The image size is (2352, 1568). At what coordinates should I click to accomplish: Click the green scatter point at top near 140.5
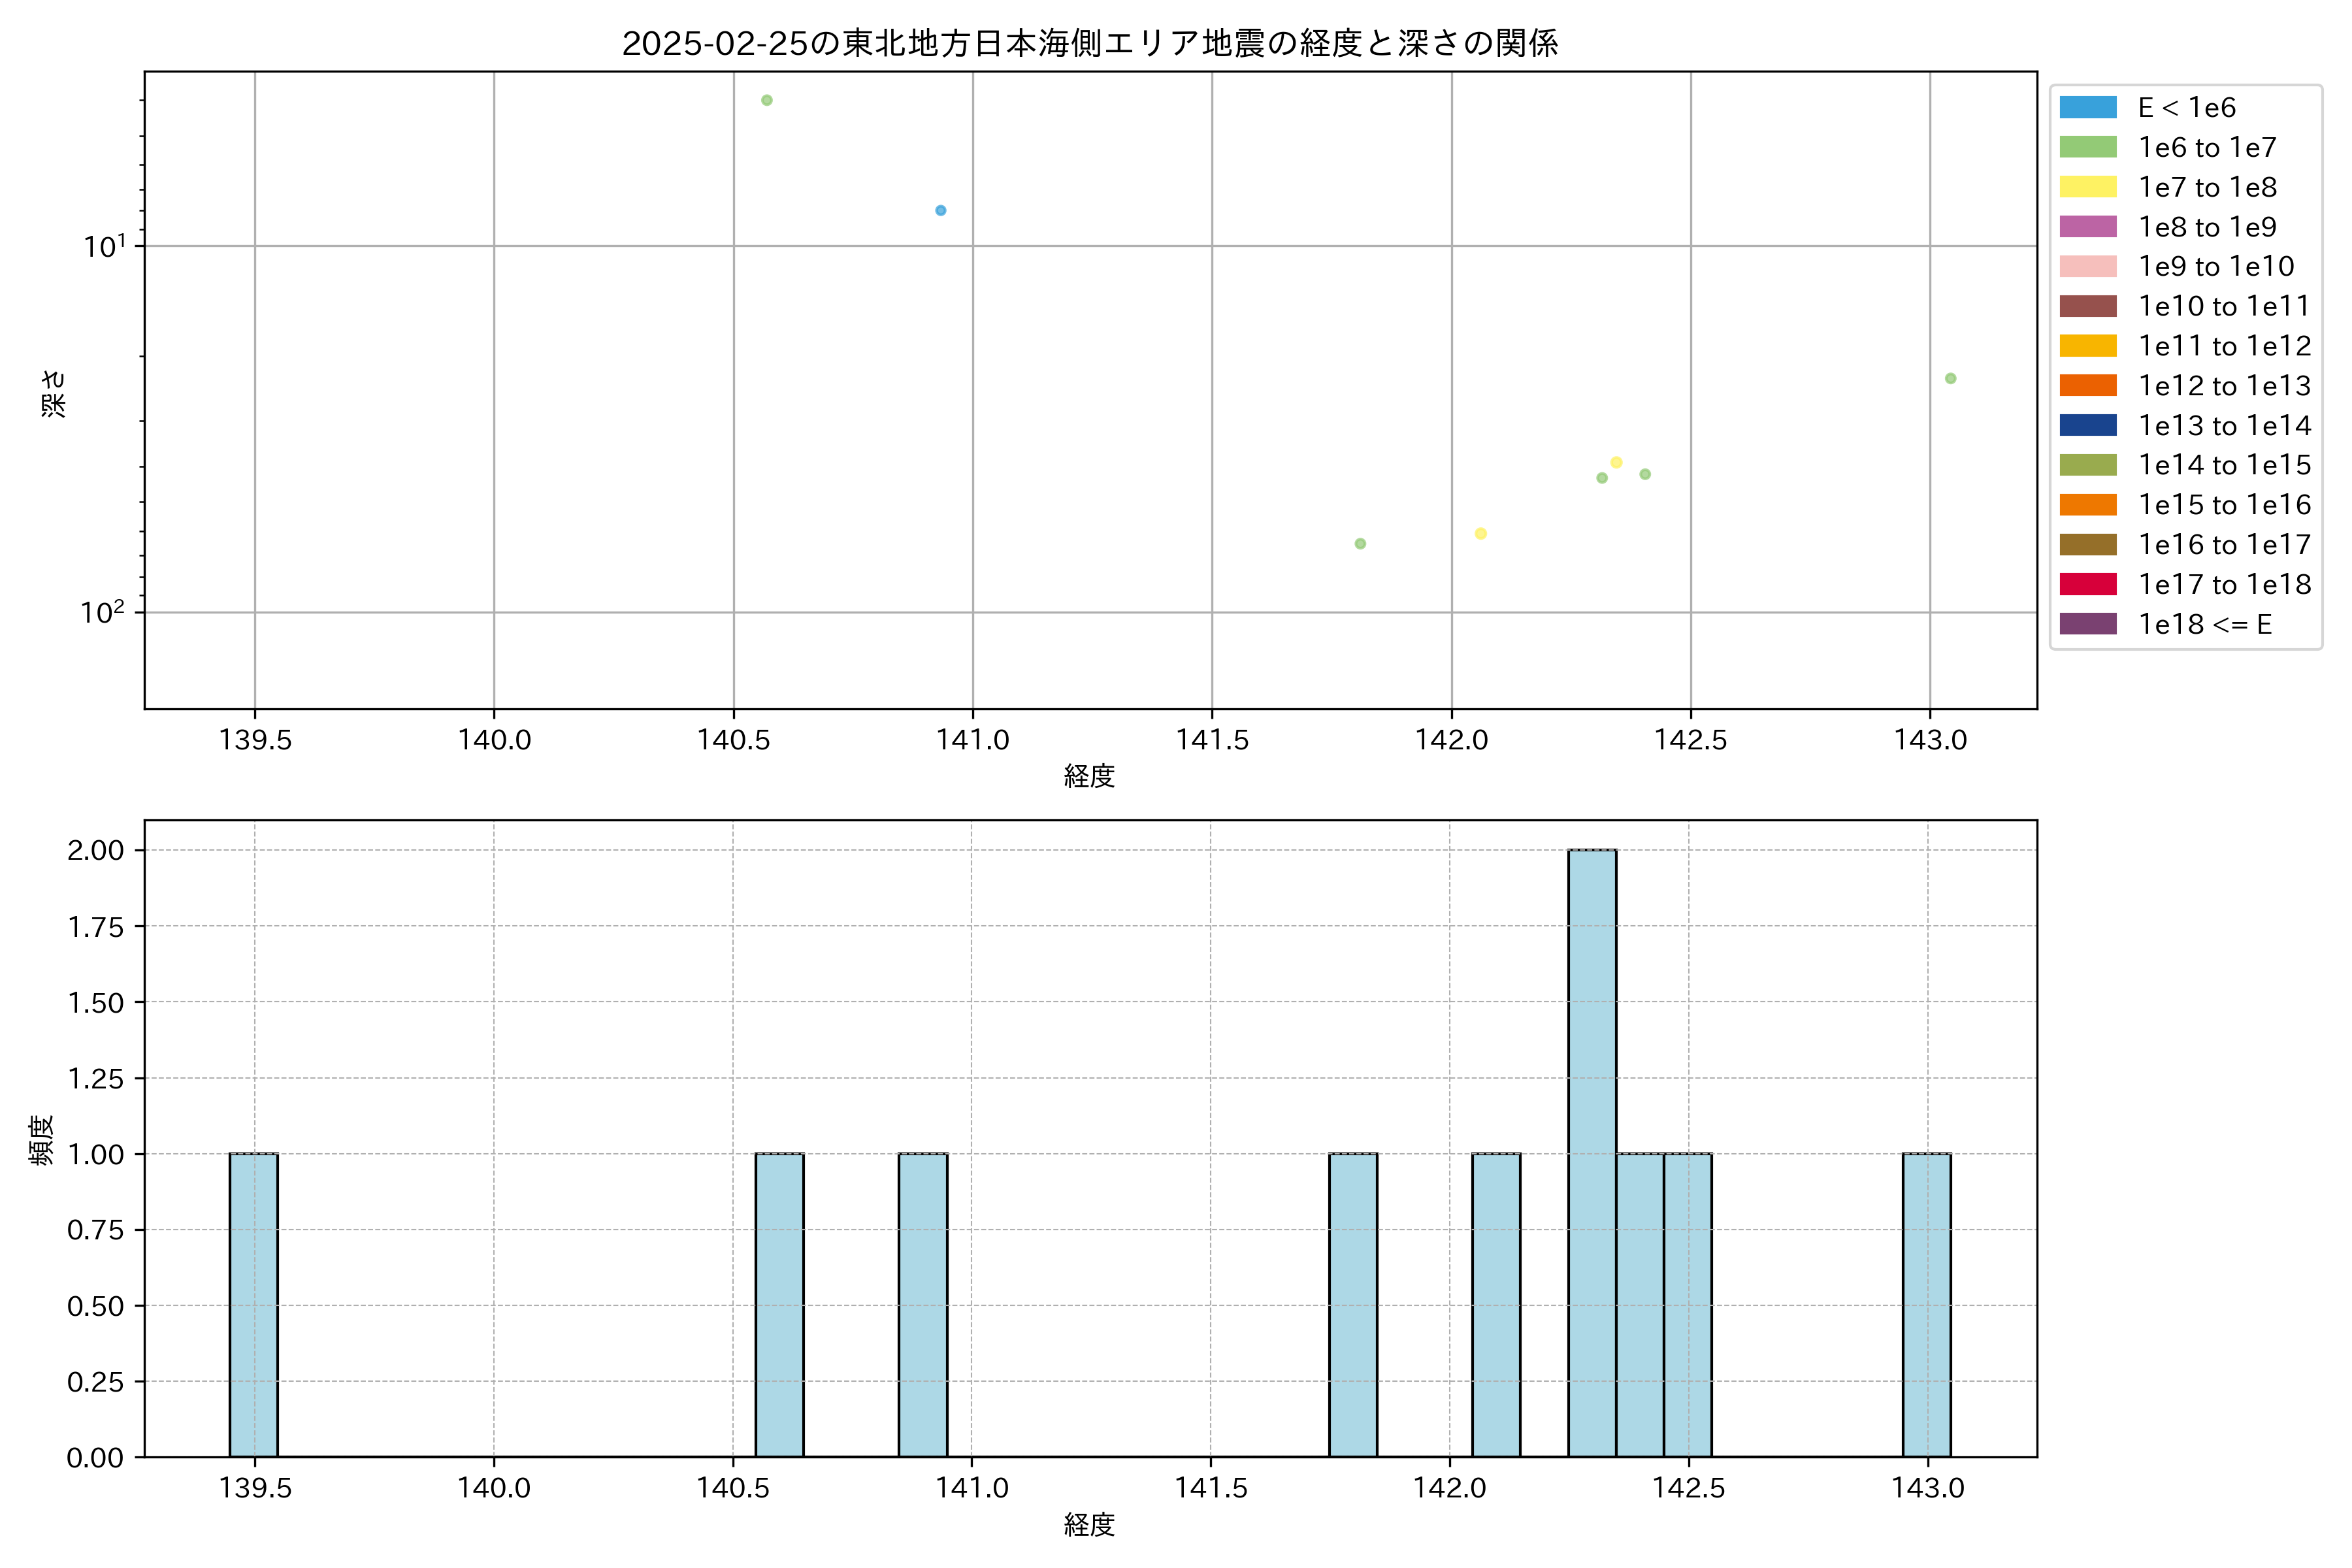(x=767, y=100)
